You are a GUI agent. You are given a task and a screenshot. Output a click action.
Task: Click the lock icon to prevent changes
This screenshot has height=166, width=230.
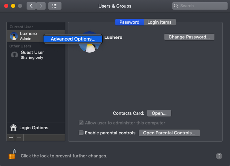[x=12, y=155]
